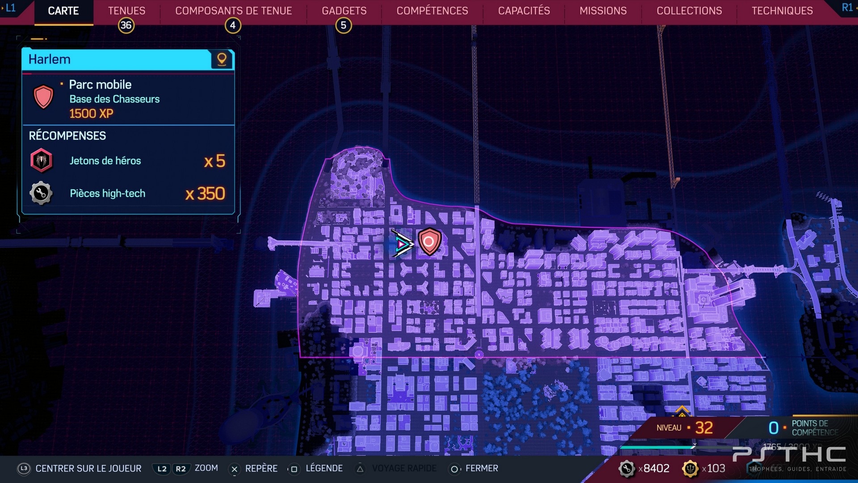Click FERMER to close the map
858x483 pixels.
click(482, 468)
